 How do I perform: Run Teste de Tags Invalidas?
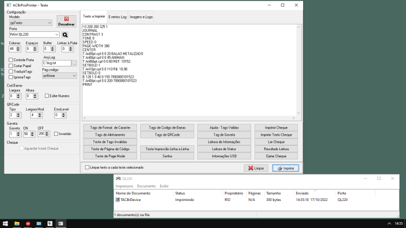(110, 142)
